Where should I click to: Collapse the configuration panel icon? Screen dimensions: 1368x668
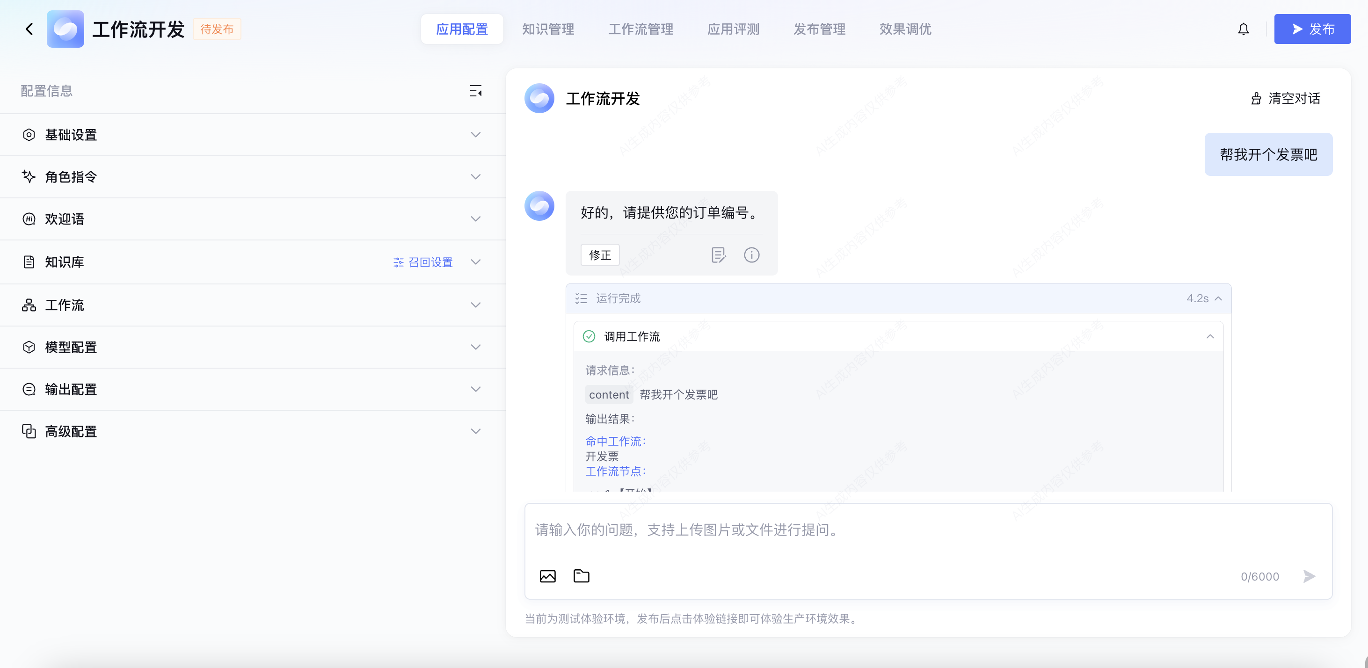pyautogui.click(x=475, y=91)
